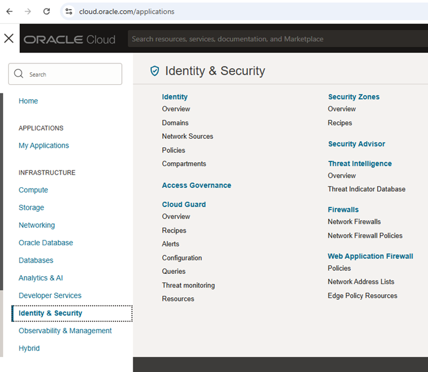
Task: Open Web Application Firewall heading link
Action: click(371, 256)
